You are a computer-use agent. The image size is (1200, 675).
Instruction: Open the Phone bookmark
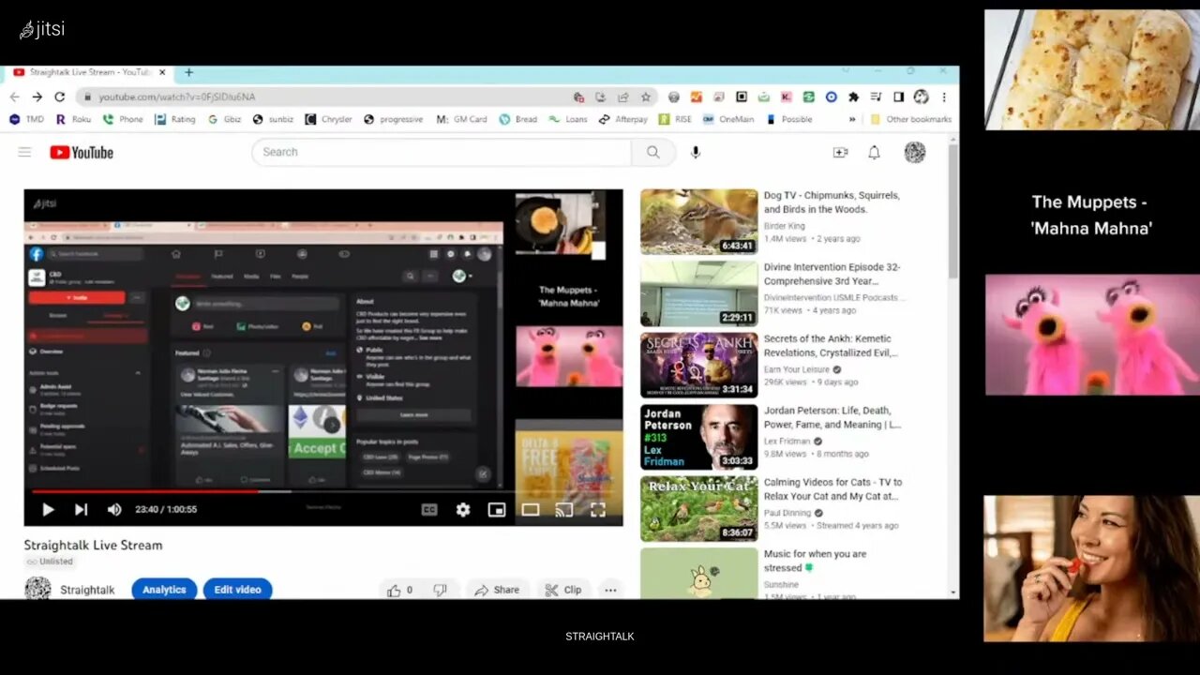(x=123, y=119)
